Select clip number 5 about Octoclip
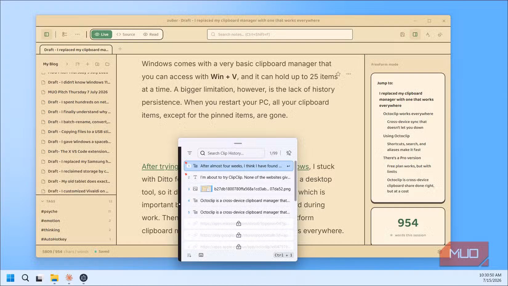 click(239, 212)
